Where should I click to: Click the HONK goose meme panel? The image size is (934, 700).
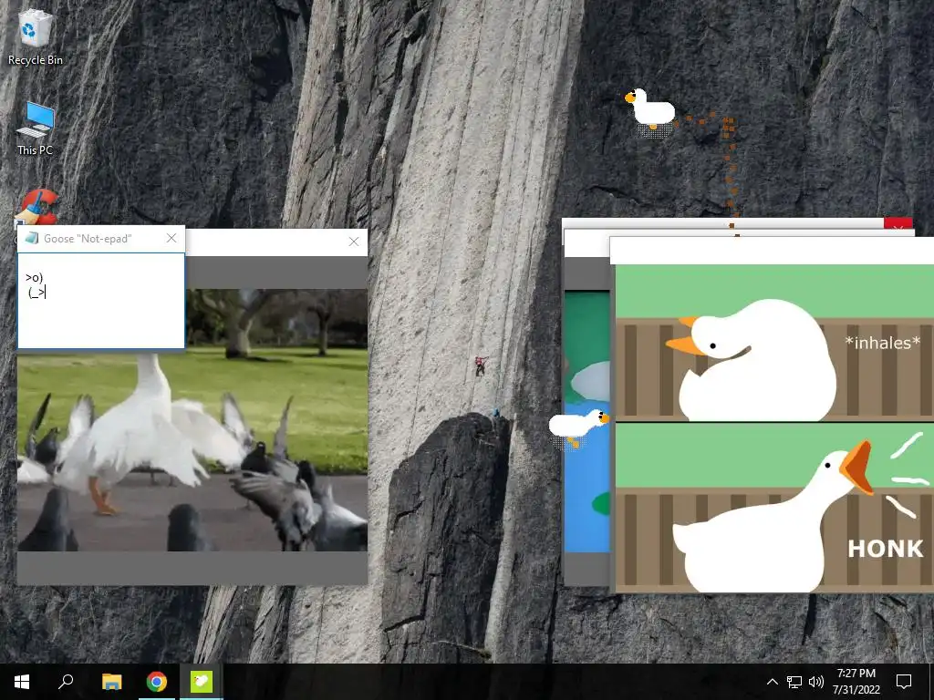pyautogui.click(x=774, y=508)
